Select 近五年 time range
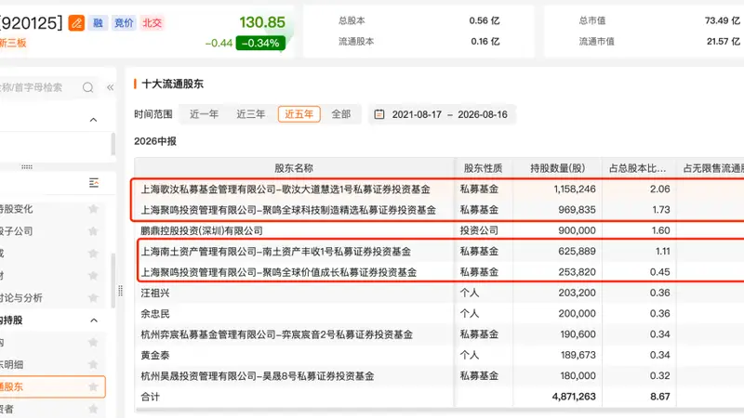Screen dimensions: 744x418 click(x=299, y=114)
